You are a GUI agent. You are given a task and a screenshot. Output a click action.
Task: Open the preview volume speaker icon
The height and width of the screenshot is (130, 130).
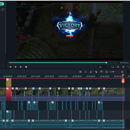pos(123,67)
